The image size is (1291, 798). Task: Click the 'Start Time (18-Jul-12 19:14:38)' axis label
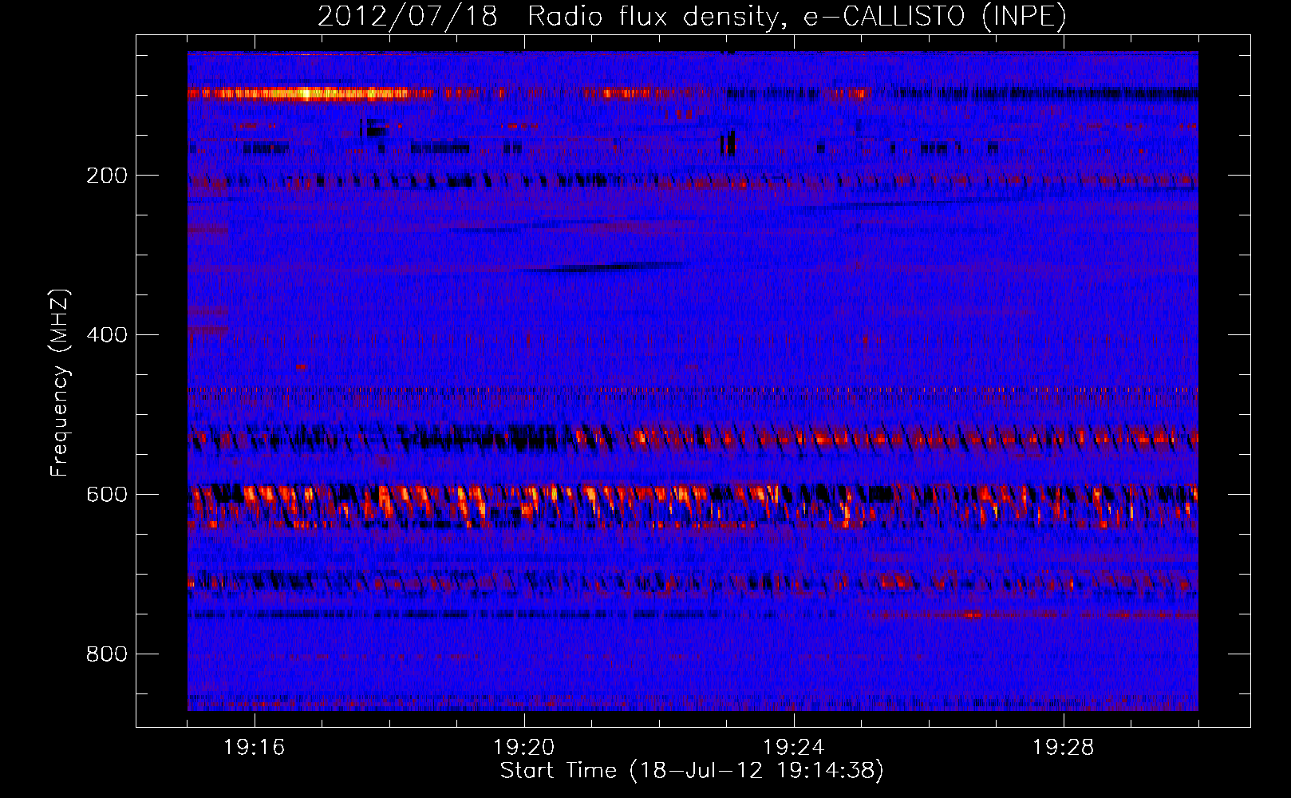click(x=692, y=771)
